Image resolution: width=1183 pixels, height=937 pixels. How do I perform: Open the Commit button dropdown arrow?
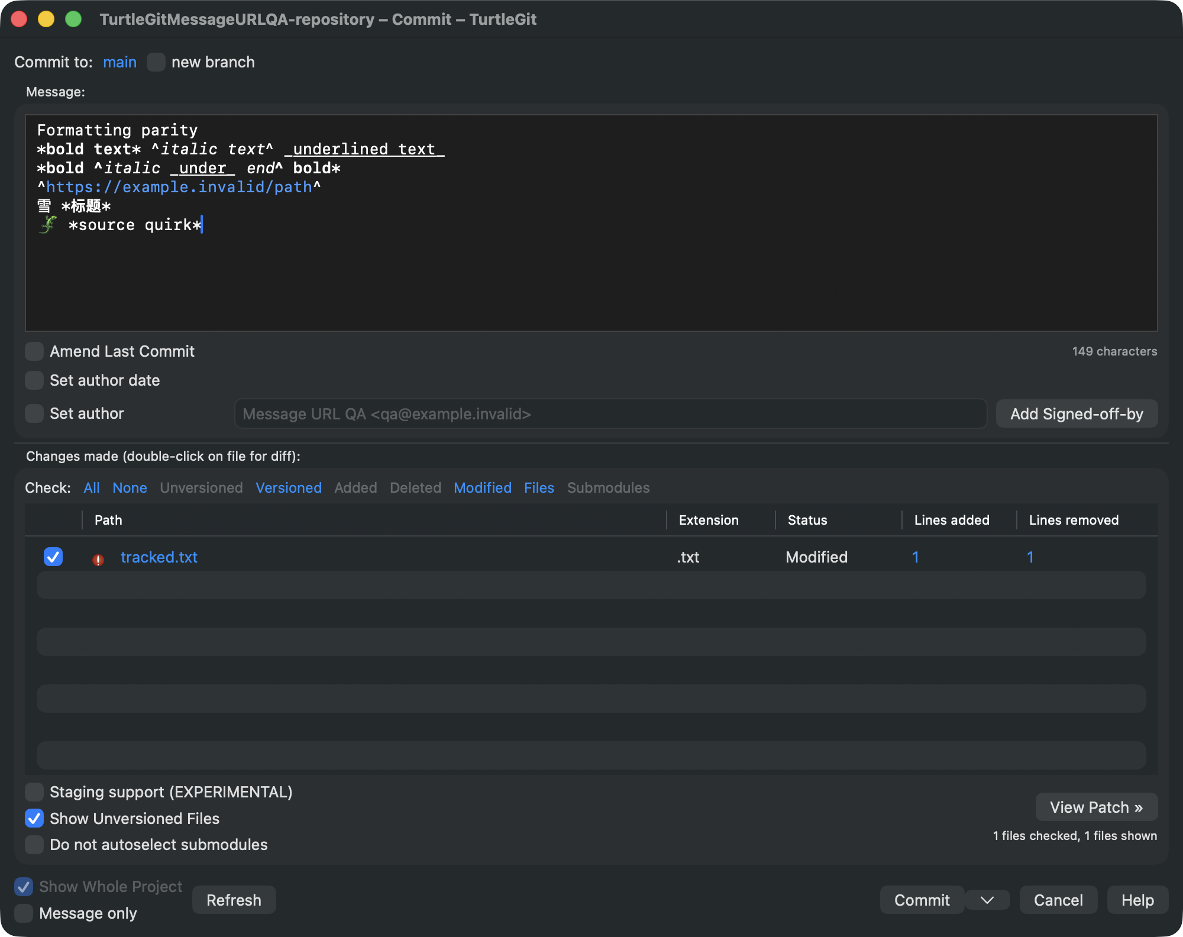[x=987, y=900]
